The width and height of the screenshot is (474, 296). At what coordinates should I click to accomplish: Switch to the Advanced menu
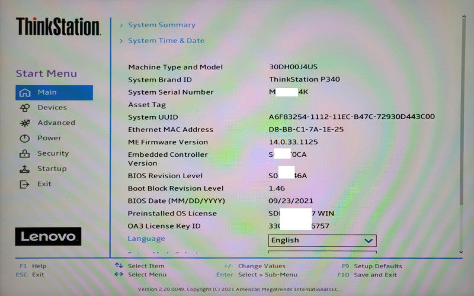click(x=56, y=123)
